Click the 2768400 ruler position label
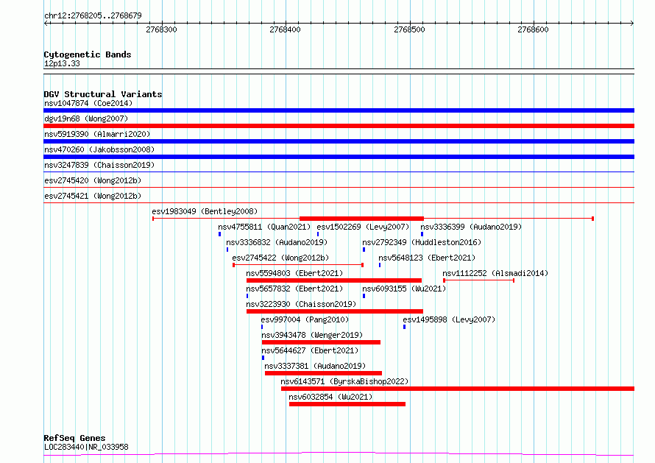This screenshot has width=655, height=463. [285, 29]
